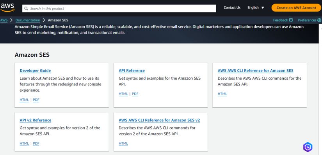The image size is (322, 155).
Task: Open HTML link under CLI Reference SES v2
Action: point(123,143)
